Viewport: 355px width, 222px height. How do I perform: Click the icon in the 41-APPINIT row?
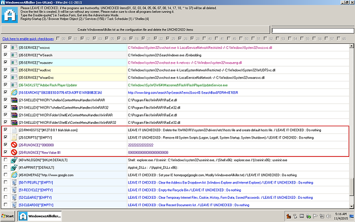pos(14,167)
